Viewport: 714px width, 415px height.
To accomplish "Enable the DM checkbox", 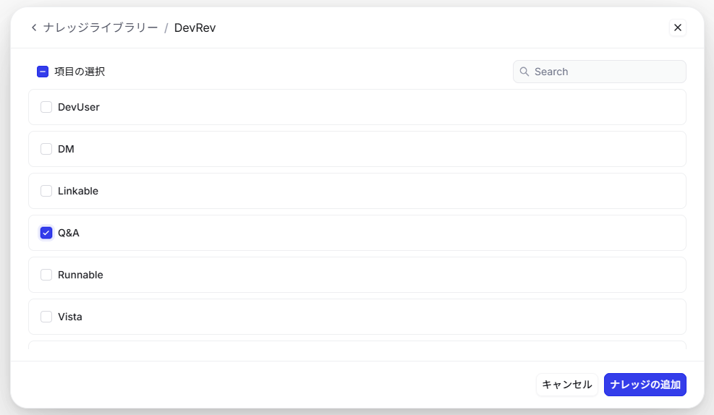I will click(46, 149).
